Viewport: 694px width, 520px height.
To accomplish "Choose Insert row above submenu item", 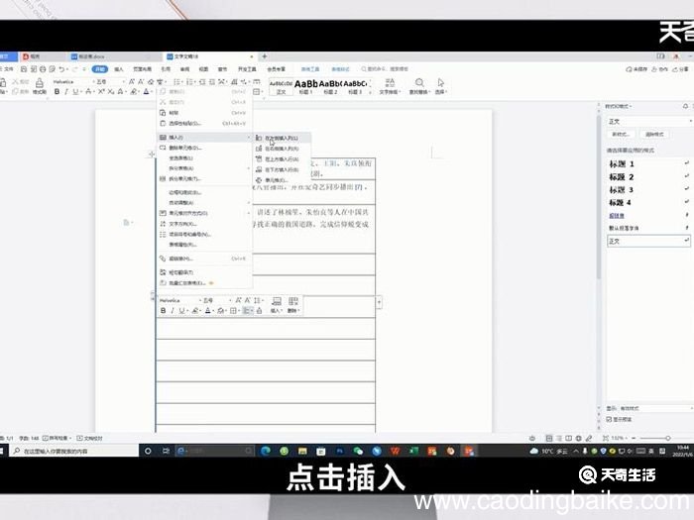I will (283, 159).
